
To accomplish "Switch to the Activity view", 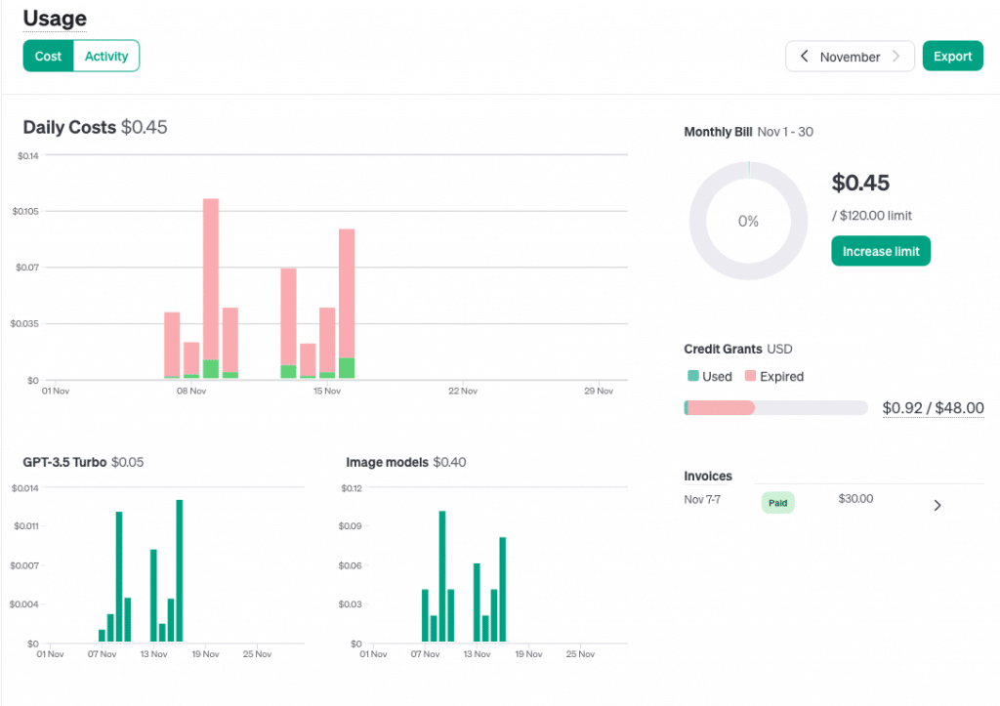I will tap(106, 56).
